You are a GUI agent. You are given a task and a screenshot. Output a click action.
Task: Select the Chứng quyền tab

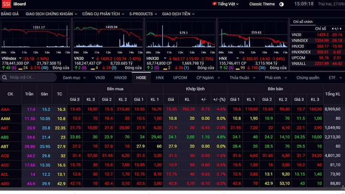point(308,77)
